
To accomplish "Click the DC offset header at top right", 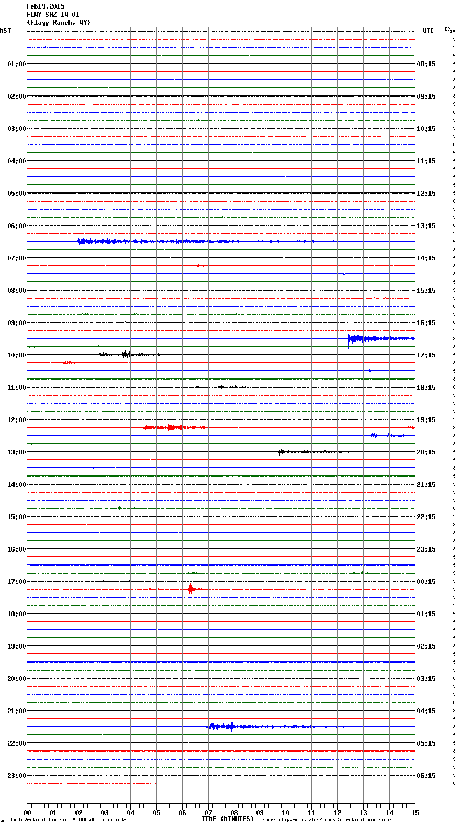I will click(449, 30).
